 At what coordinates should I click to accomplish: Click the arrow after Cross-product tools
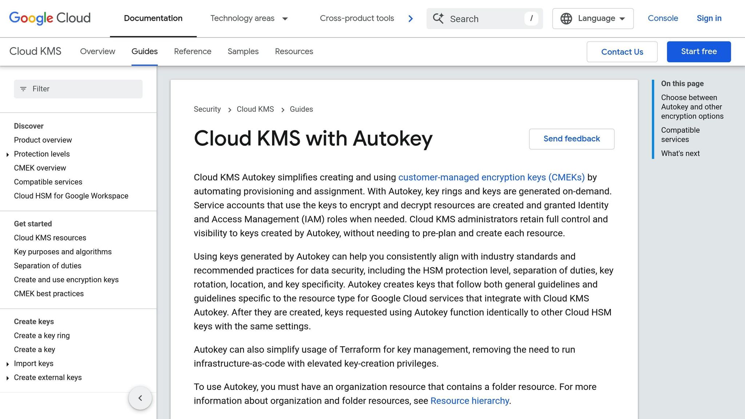410,18
